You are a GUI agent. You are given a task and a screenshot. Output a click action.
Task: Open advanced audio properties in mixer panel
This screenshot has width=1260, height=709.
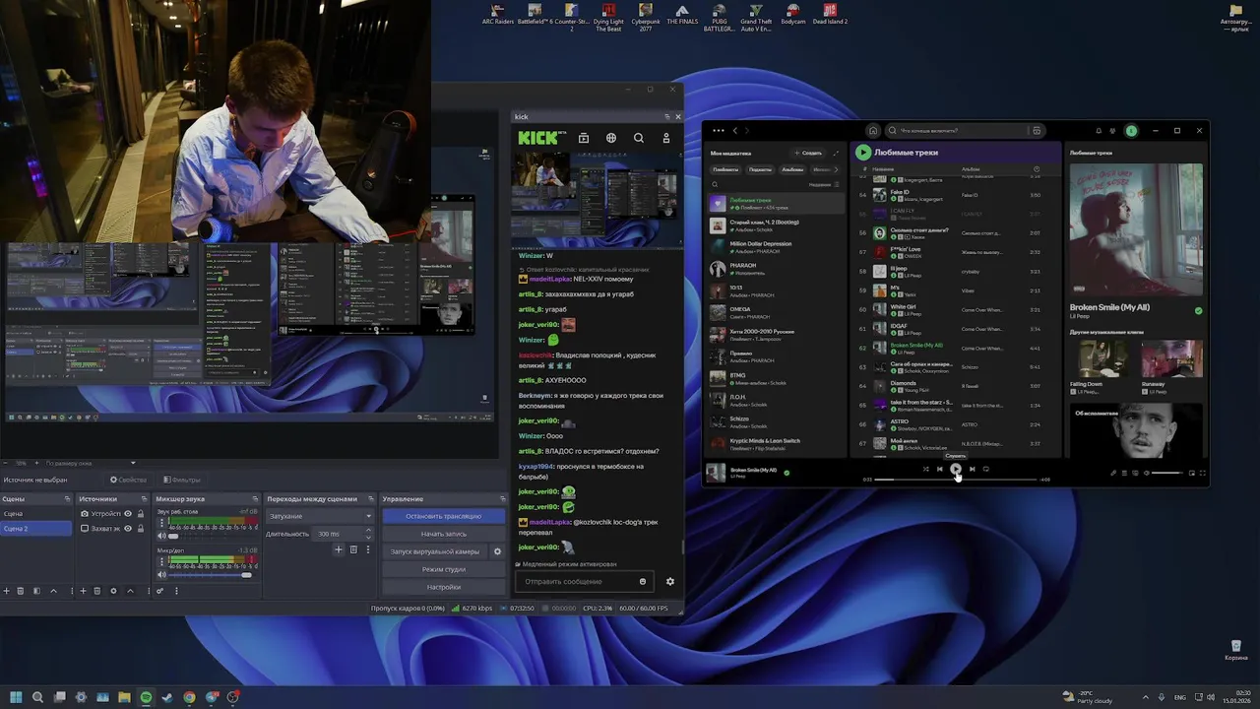point(159,591)
